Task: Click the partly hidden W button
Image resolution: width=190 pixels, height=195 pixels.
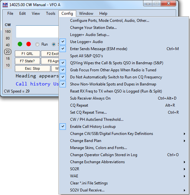Action: pyautogui.click(x=55, y=68)
